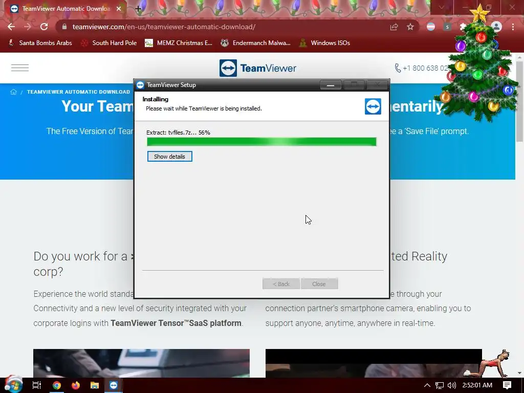
Task: Open File Explorer from taskbar
Action: point(95,385)
